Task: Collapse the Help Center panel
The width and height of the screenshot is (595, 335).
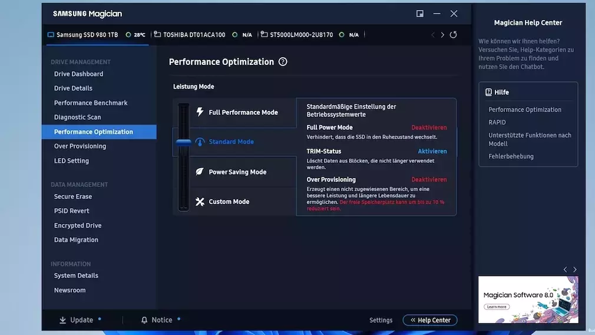Action: tap(430, 320)
